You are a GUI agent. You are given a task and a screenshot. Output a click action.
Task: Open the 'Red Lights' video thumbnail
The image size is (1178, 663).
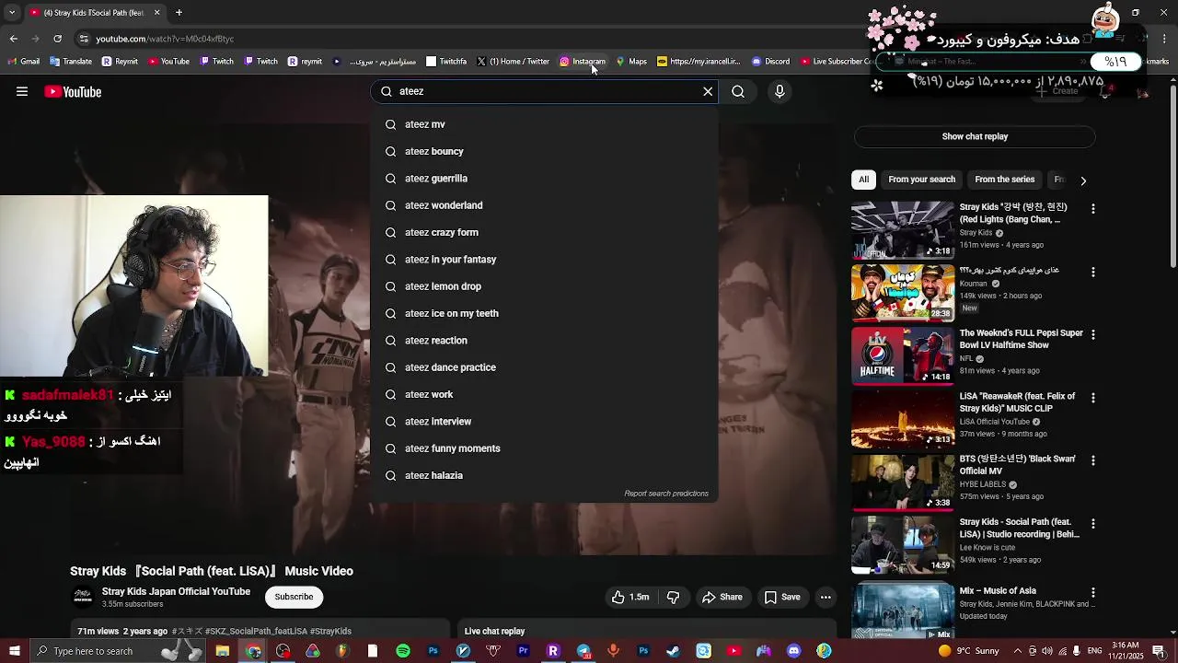coord(903,229)
